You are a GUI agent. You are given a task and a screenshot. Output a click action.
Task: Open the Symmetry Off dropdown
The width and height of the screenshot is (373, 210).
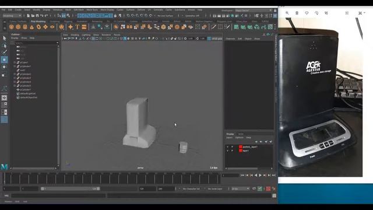point(192,16)
